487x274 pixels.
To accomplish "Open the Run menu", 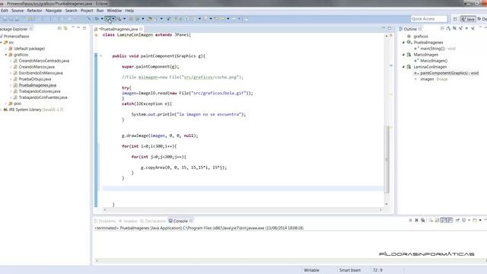I will click(100, 11).
